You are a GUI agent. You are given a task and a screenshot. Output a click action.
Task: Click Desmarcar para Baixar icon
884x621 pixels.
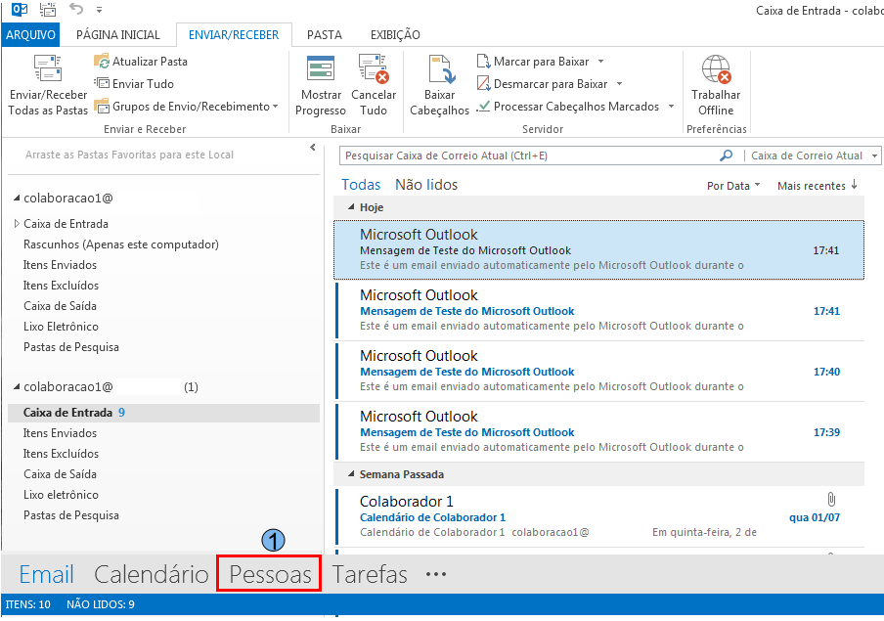[x=484, y=83]
